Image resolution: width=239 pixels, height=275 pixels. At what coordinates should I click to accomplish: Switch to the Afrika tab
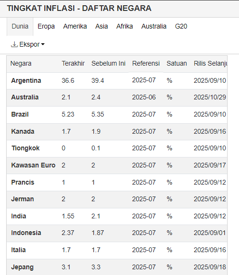pos(124,26)
